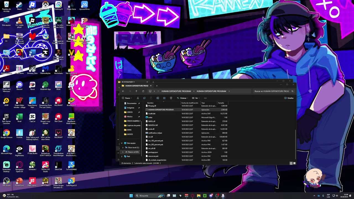The width and height of the screenshot is (354, 199).
Task: Add a new Explorer tab with plus
Action: pos(157,86)
